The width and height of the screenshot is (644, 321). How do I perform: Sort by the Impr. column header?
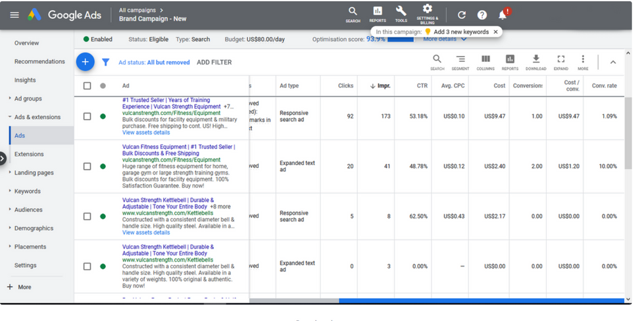point(380,86)
